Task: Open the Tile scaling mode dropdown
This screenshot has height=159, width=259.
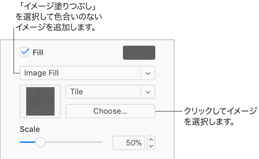Action: click(110, 92)
